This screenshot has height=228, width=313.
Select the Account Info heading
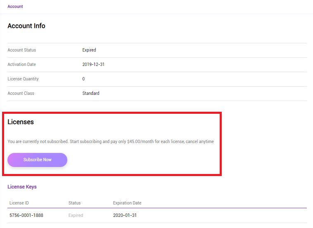[26, 26]
